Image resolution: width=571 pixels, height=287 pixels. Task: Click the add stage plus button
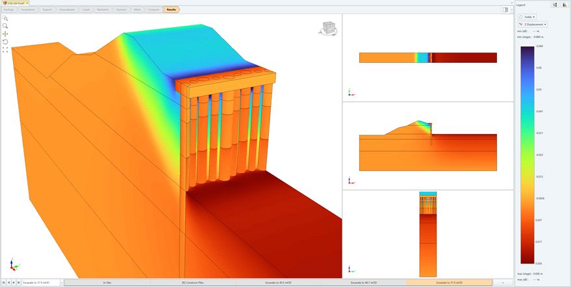[502, 282]
